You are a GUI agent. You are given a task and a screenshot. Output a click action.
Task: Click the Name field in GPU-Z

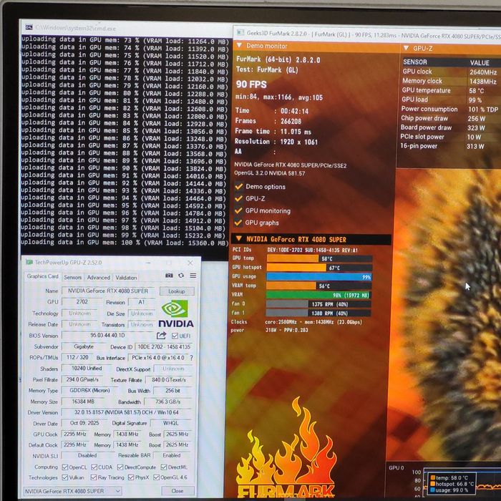tap(108, 291)
